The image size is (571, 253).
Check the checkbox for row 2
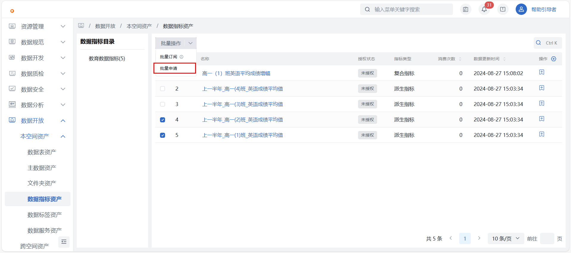click(162, 89)
